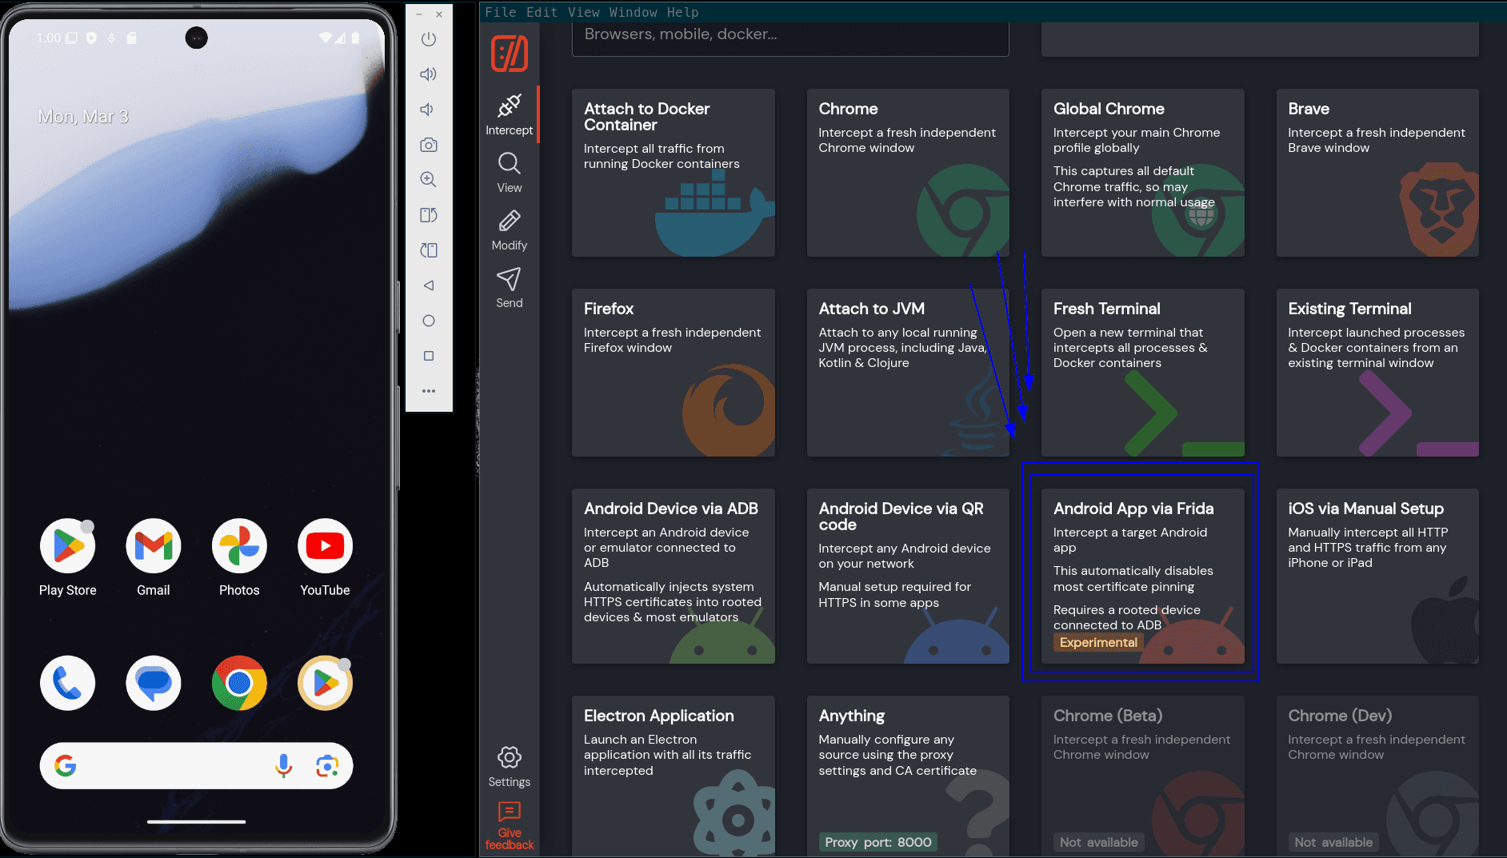Open the File menu
The width and height of the screenshot is (1507, 858).
click(501, 12)
